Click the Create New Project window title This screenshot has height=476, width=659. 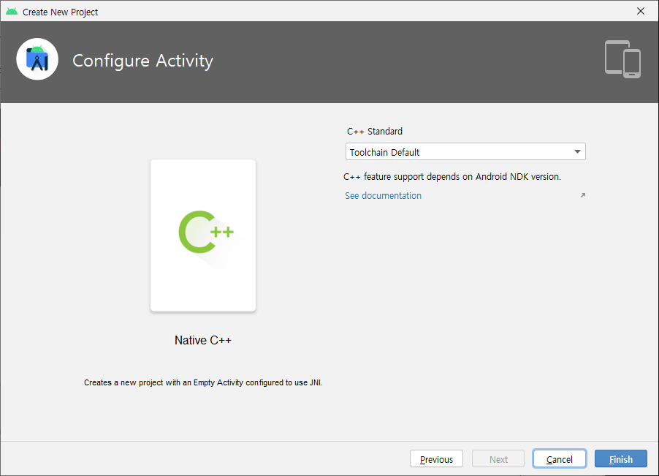(x=60, y=12)
